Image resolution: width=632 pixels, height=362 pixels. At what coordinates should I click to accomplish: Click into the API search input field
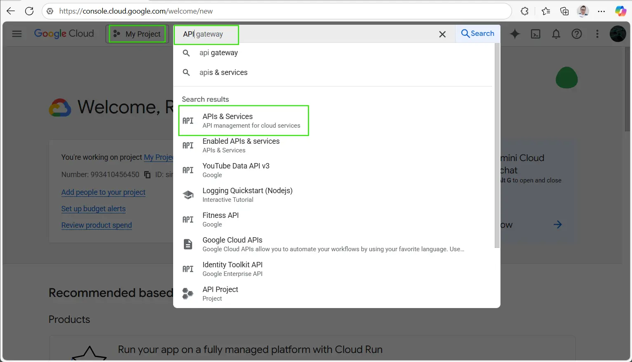click(x=309, y=34)
